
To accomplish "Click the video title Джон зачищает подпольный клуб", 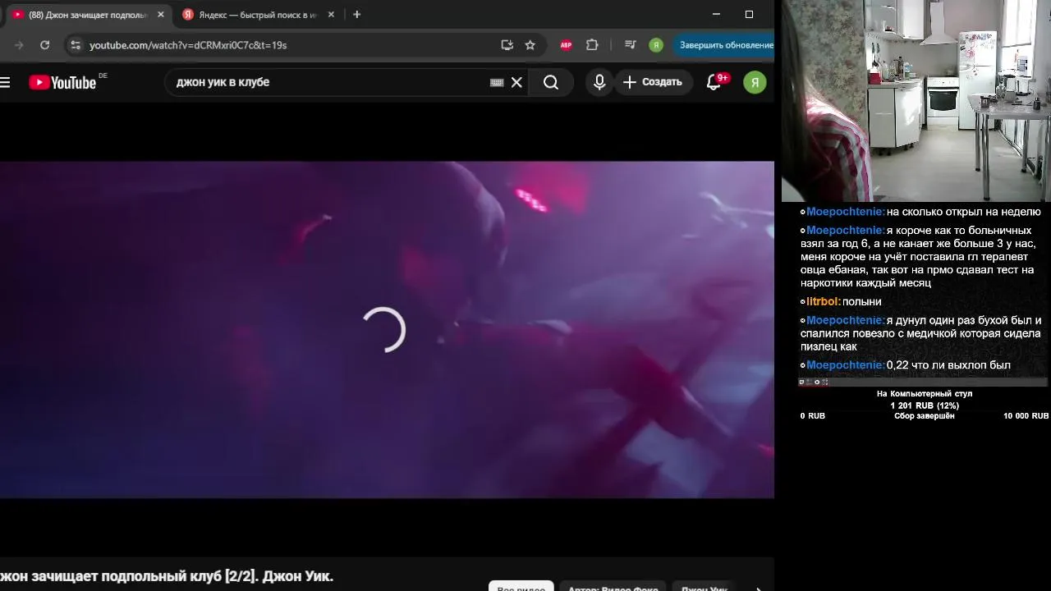I will (167, 576).
